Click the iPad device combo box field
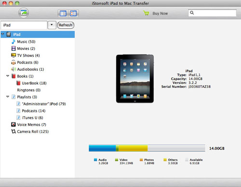 (24, 25)
